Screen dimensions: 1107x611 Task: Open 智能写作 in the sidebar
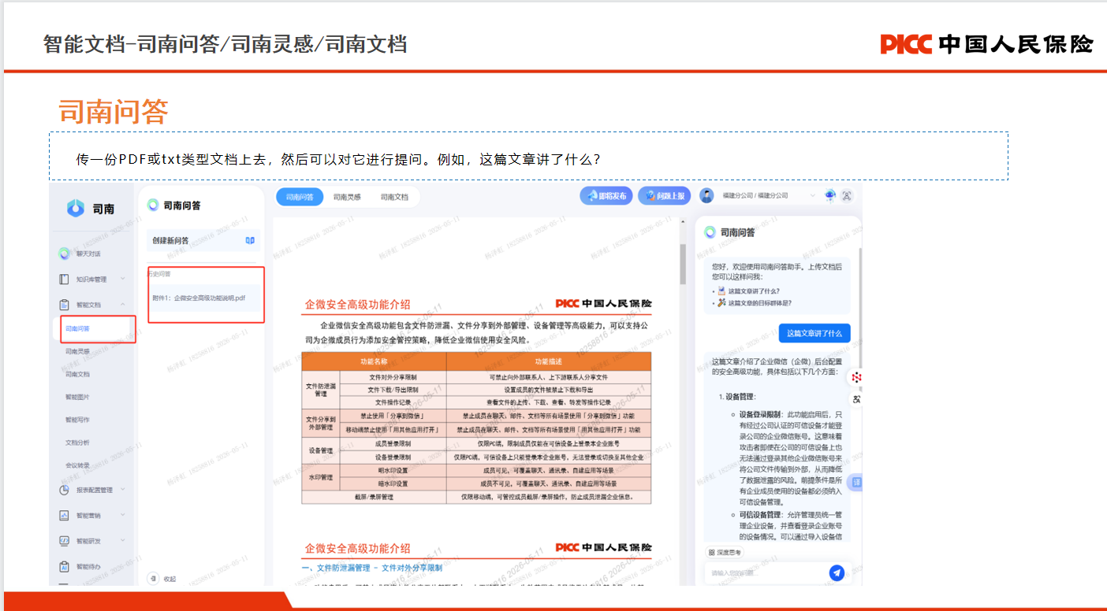[77, 420]
